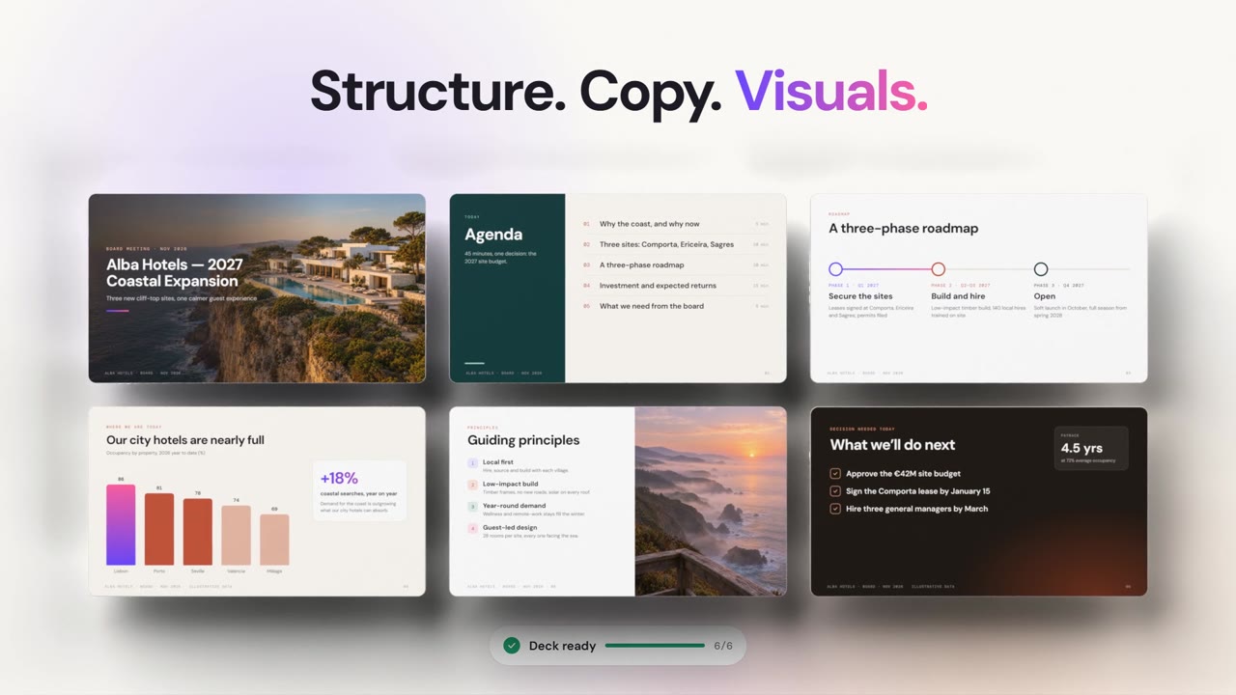Toggle checkbox for Approve the €42M site budget
This screenshot has width=1236, height=695.
tap(835, 474)
